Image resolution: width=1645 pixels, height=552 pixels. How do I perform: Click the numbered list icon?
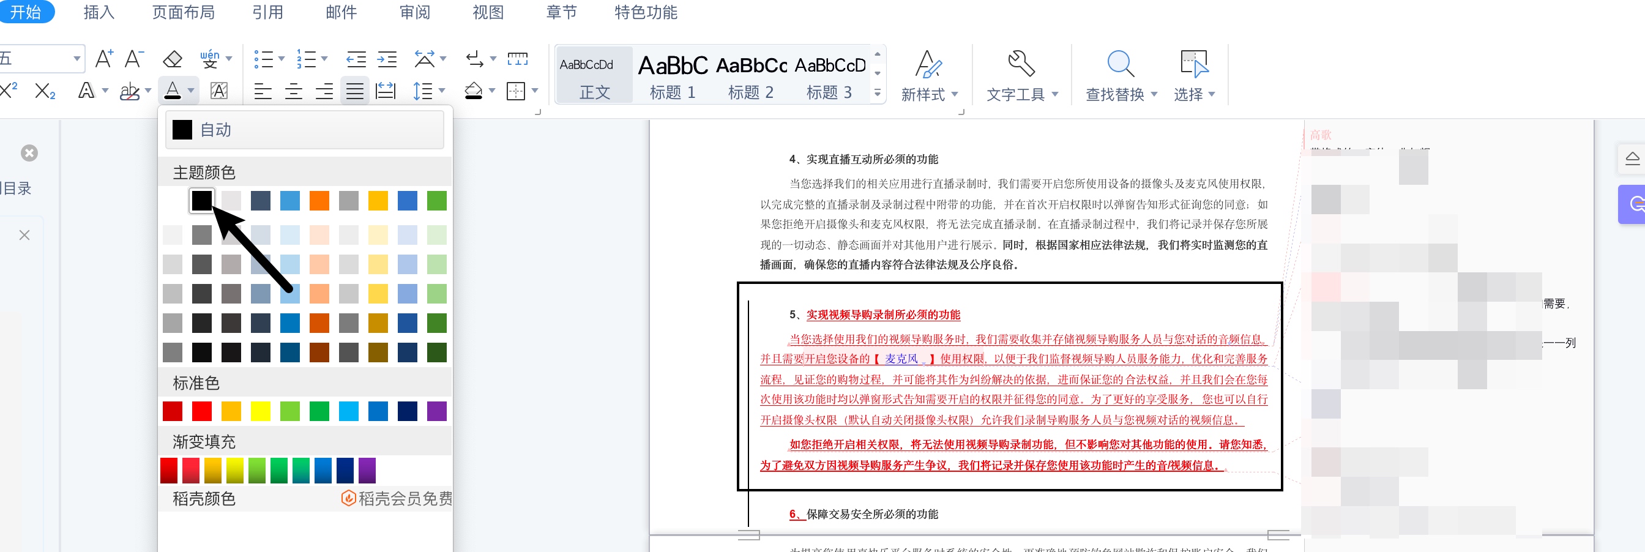point(306,59)
